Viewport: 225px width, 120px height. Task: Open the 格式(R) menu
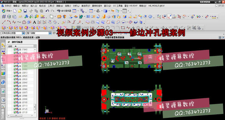(43, 6)
